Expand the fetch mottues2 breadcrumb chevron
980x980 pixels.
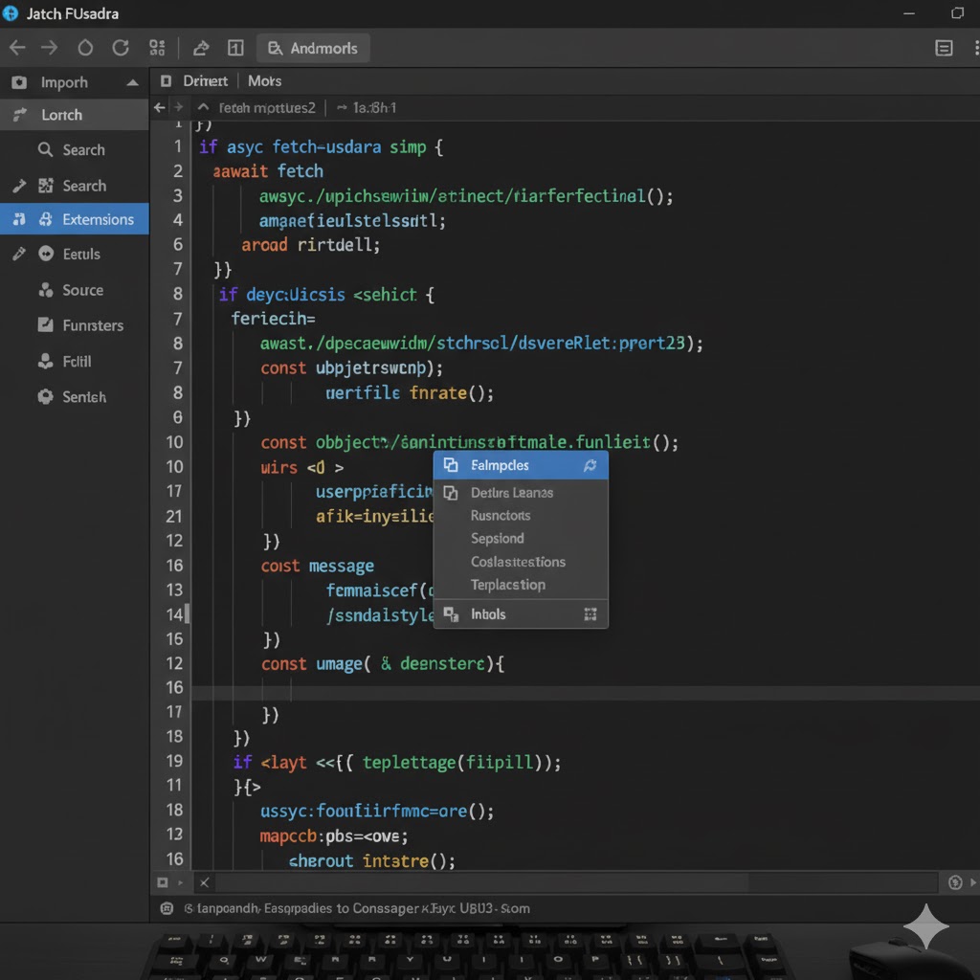coord(203,108)
